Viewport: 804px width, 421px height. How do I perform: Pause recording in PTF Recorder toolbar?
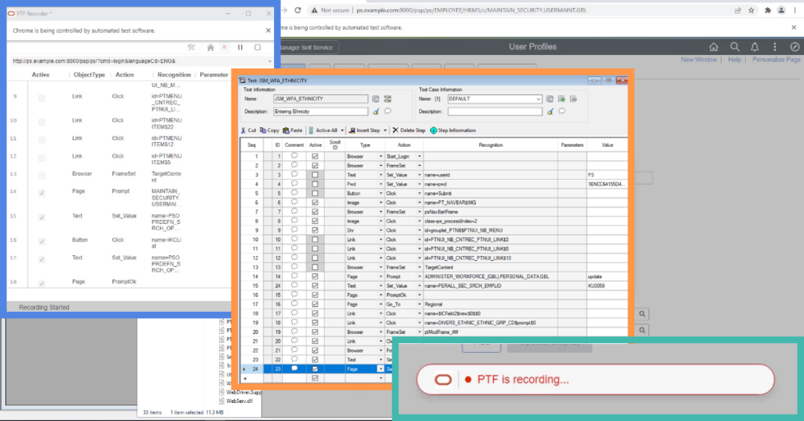coord(240,47)
